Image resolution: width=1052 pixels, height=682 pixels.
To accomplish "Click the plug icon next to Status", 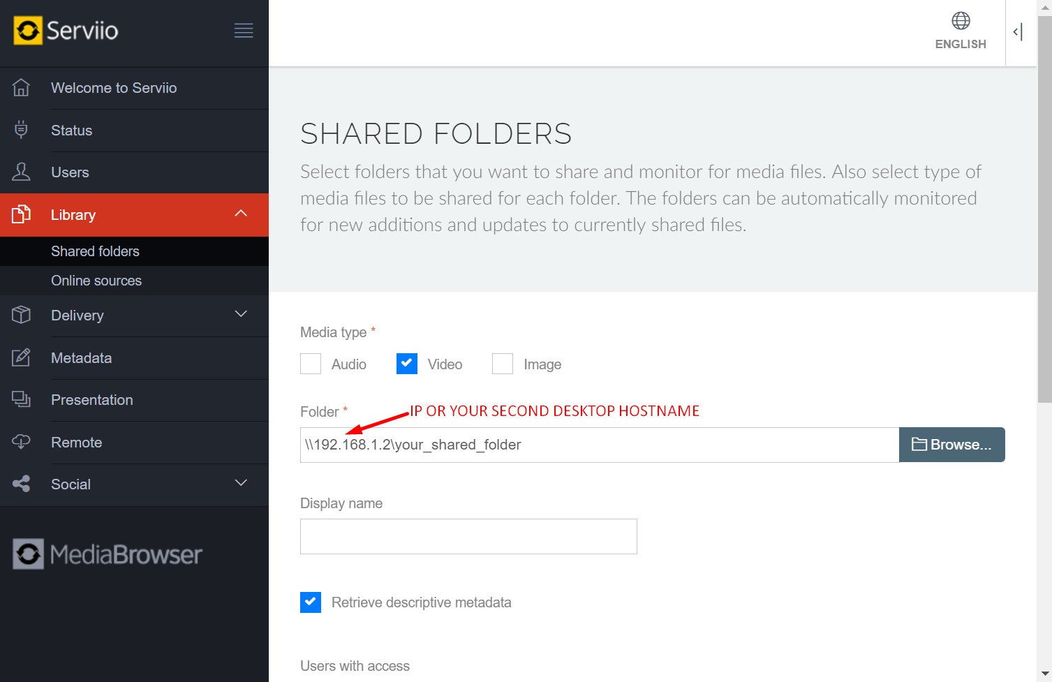I will 21,130.
